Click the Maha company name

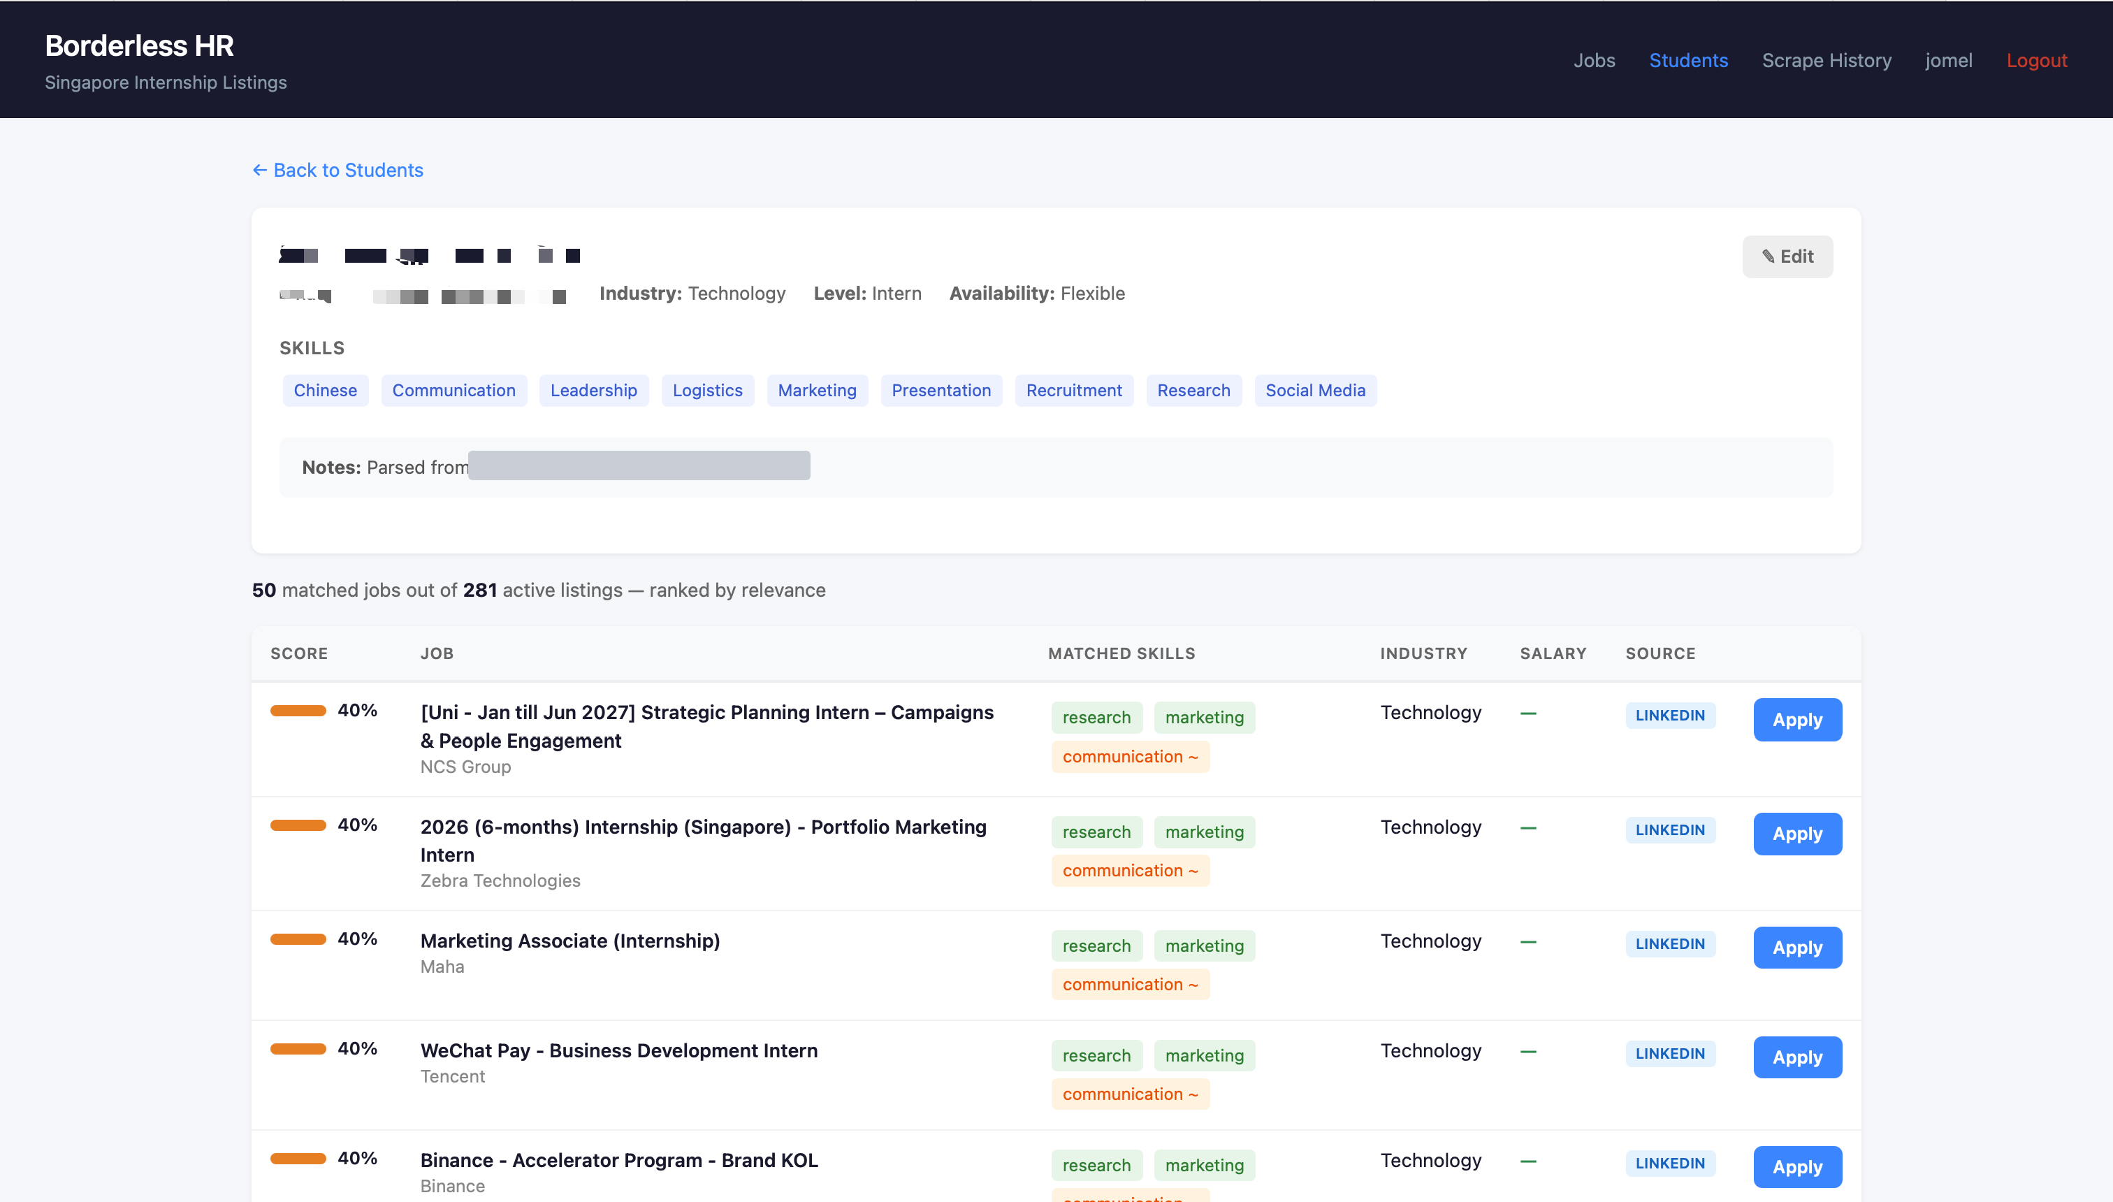click(442, 966)
